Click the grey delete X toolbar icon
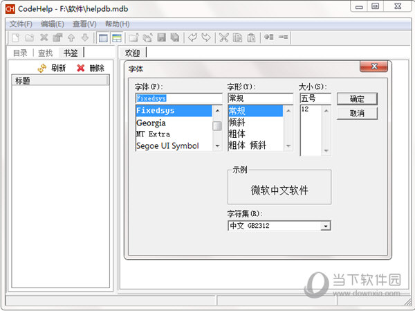This screenshot has width=415, height=311. pos(44,37)
